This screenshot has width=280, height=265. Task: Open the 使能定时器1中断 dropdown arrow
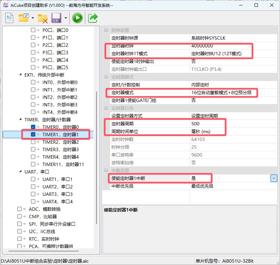[274, 178]
